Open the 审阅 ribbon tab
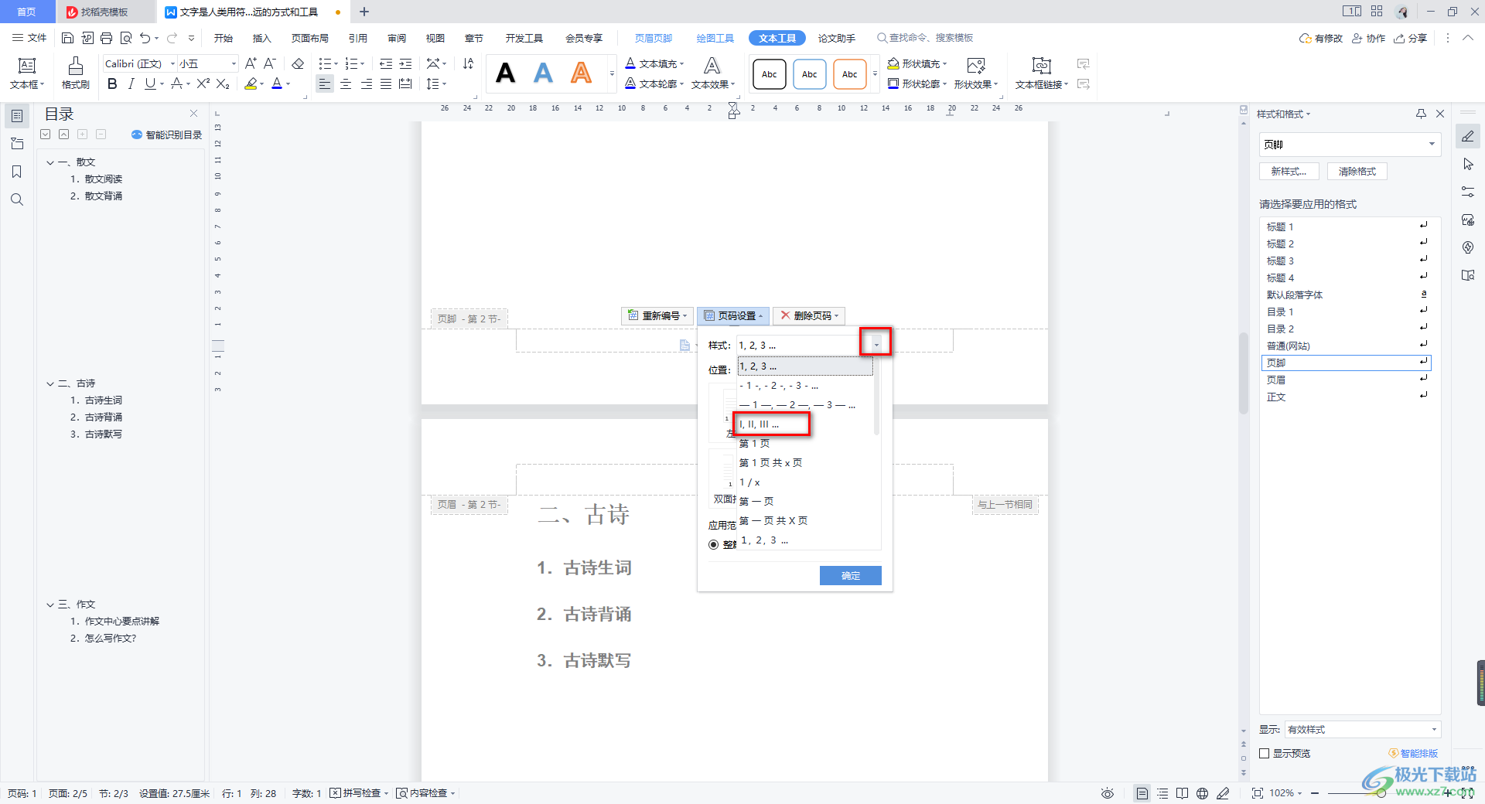This screenshot has height=804, width=1485. pos(396,37)
